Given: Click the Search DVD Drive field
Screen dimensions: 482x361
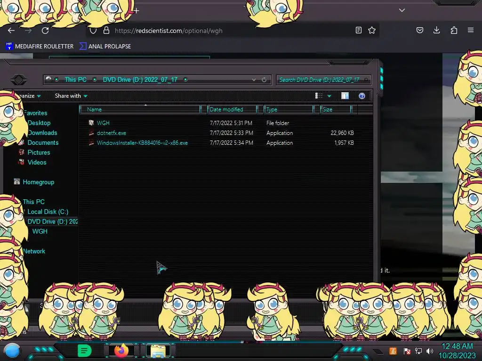Looking at the screenshot, I should click(x=323, y=80).
